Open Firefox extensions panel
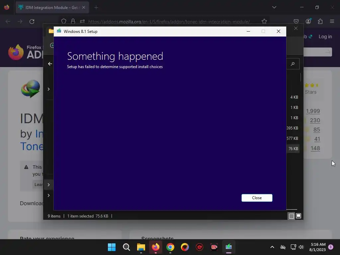The image size is (340, 255). click(x=320, y=21)
